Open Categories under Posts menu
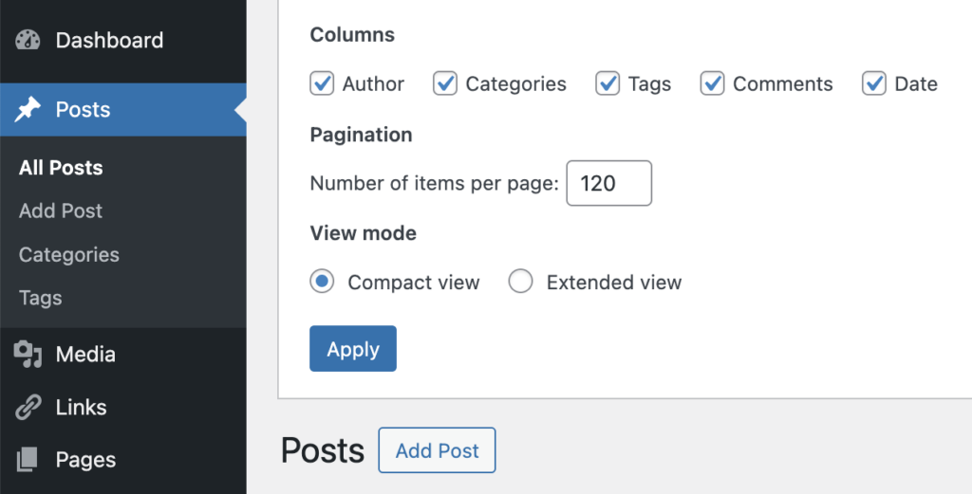Viewport: 972px width, 494px height. pyautogui.click(x=69, y=255)
